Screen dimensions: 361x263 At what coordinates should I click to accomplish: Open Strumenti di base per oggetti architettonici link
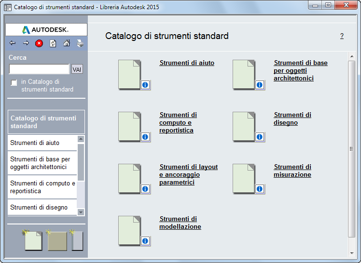(301, 70)
